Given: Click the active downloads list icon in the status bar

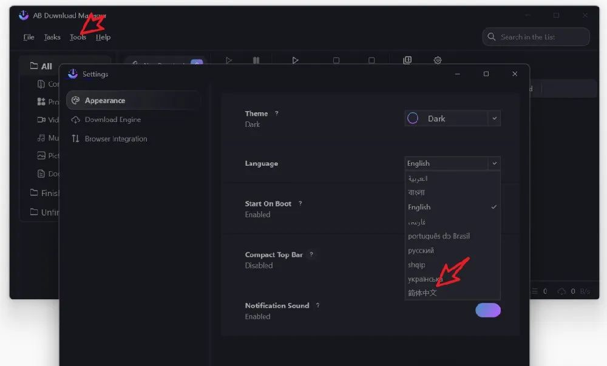Looking at the screenshot, I should pos(535,291).
